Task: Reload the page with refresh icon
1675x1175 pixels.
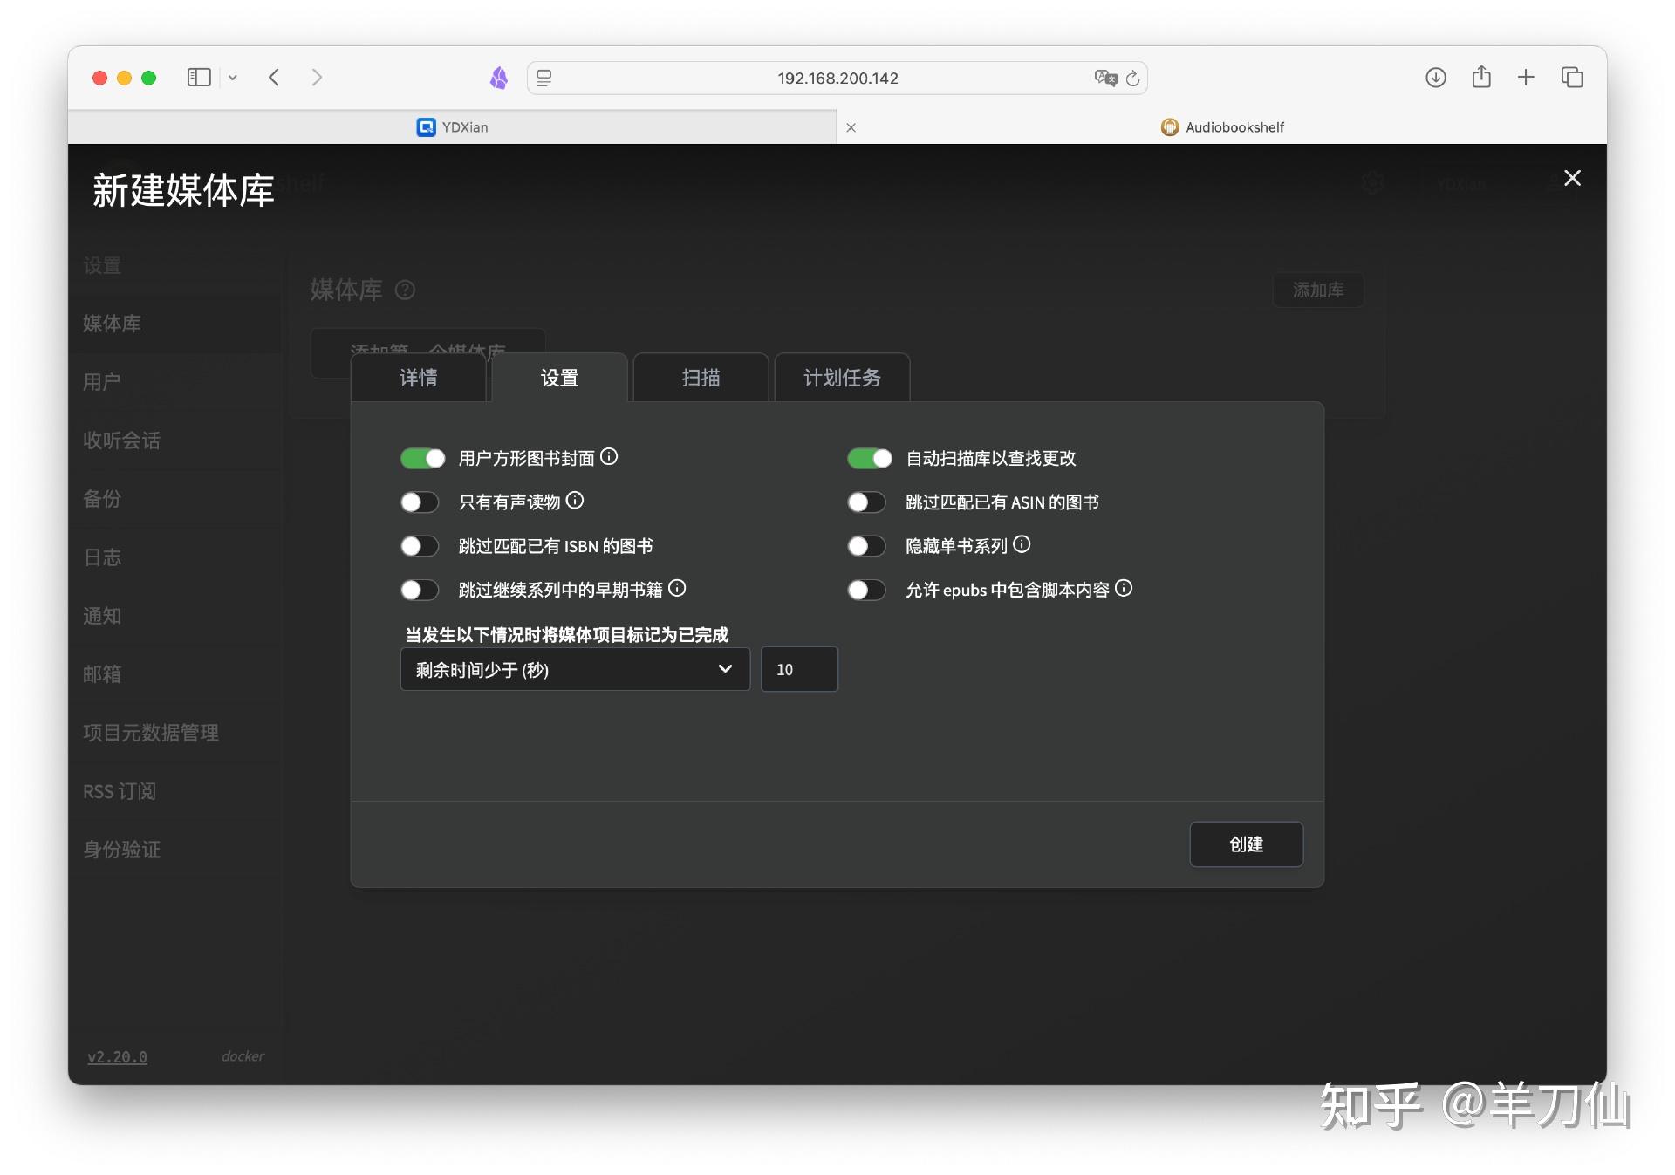Action: (x=1132, y=79)
